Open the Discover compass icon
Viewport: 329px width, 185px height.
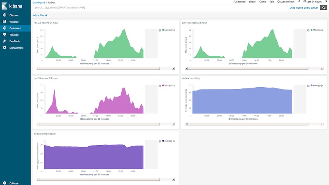pos(5,15)
